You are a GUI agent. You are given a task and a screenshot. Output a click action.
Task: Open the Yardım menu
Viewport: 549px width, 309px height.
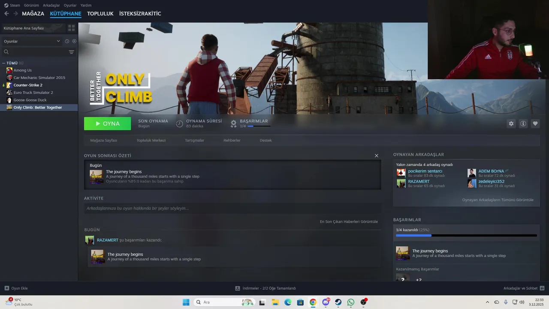click(x=86, y=5)
